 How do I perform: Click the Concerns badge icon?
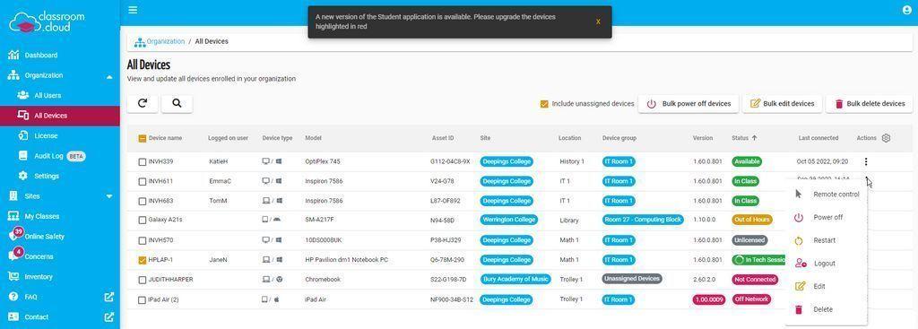click(14, 255)
